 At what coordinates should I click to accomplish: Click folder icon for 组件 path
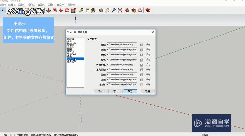tap(148, 50)
